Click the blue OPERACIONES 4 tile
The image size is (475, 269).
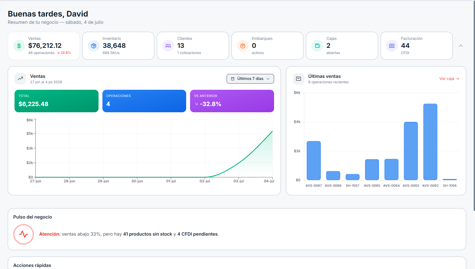(144, 101)
